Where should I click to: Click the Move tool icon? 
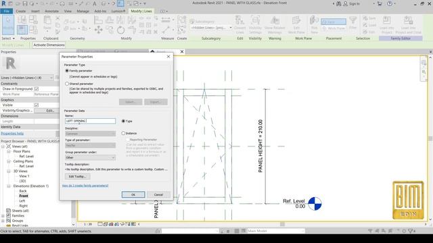coord(99,30)
